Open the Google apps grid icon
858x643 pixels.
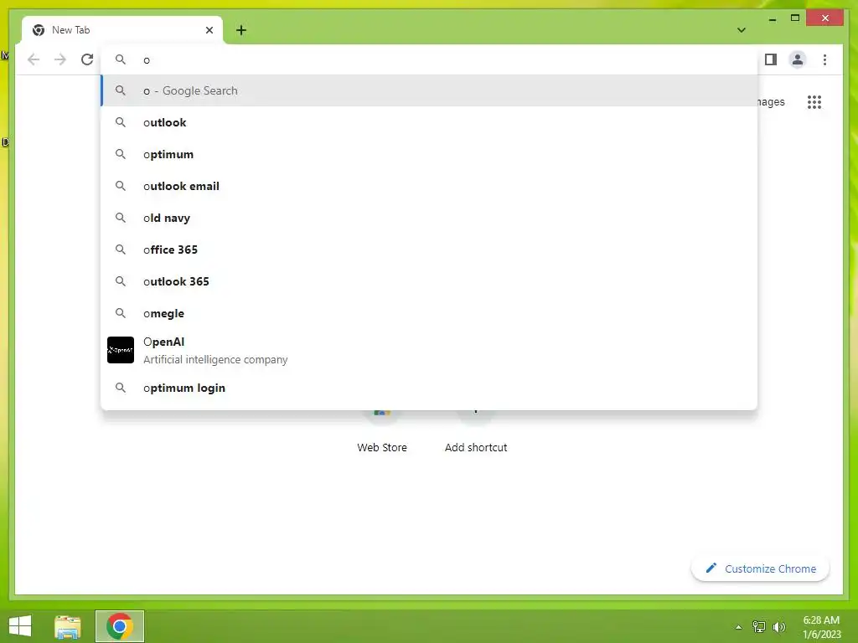tap(814, 102)
